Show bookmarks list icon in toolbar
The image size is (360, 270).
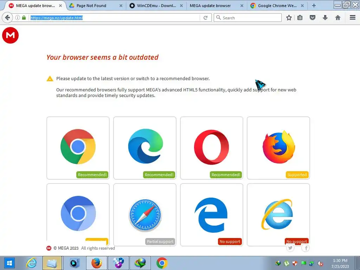[x=300, y=18]
